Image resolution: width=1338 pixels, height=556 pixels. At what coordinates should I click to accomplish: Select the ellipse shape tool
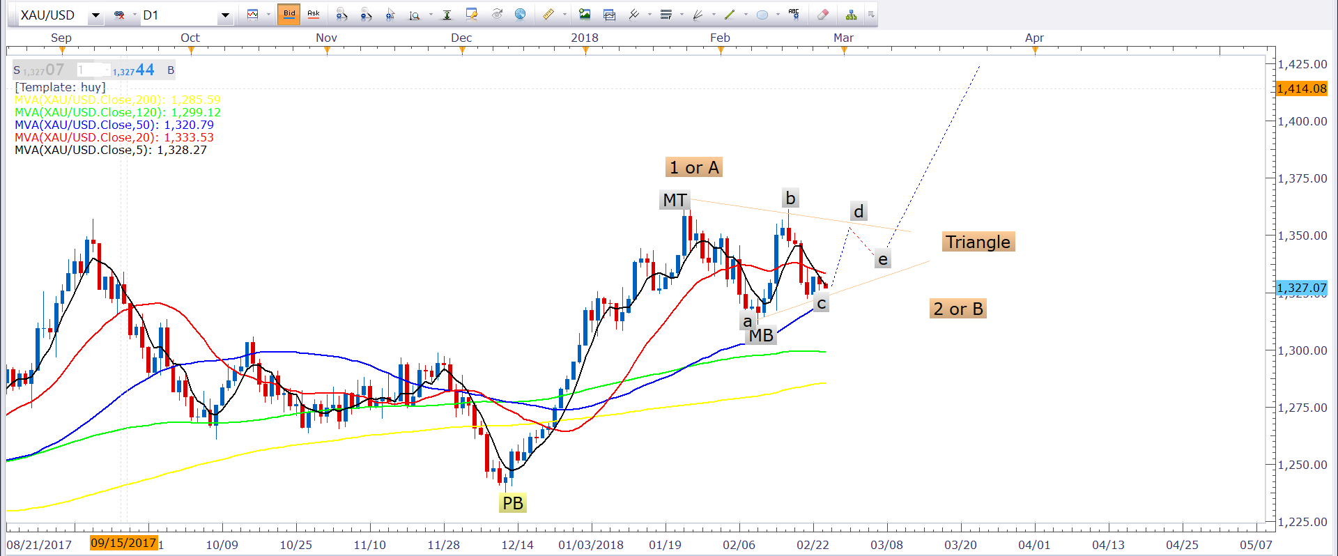tap(762, 15)
